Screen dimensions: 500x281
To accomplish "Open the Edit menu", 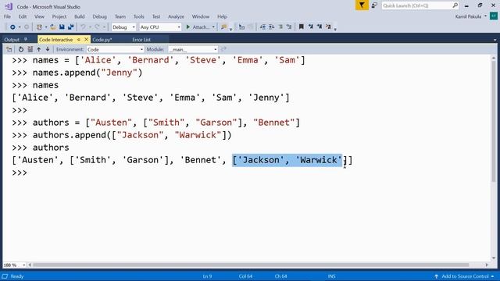I will (23, 16).
